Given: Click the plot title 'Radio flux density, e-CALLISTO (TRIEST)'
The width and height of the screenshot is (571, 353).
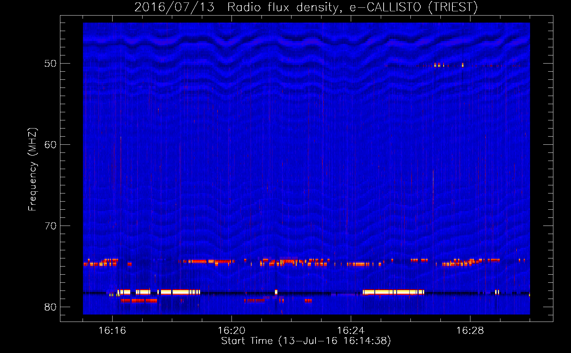Looking at the screenshot, I should 352,7.
